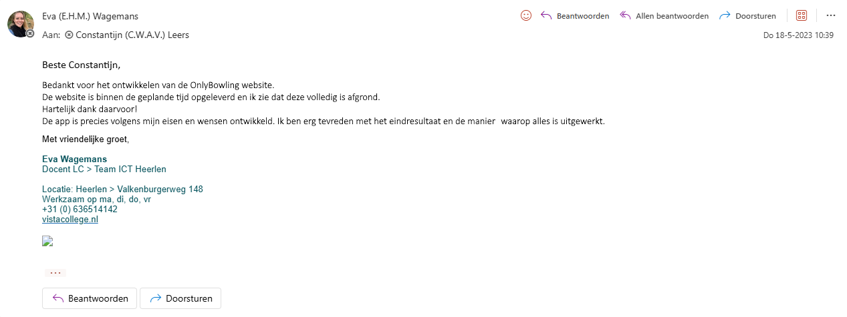The image size is (847, 317).
Task: Click Eva Wagemans' profile photo
Action: pos(20,24)
